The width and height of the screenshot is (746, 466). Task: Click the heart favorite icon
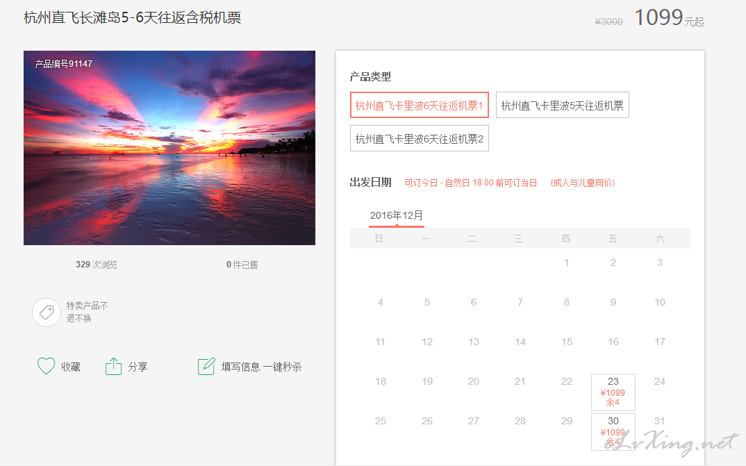46,366
